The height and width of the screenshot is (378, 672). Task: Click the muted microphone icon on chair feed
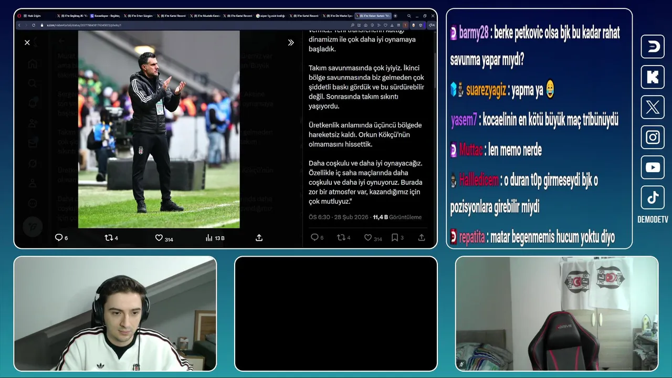click(461, 364)
